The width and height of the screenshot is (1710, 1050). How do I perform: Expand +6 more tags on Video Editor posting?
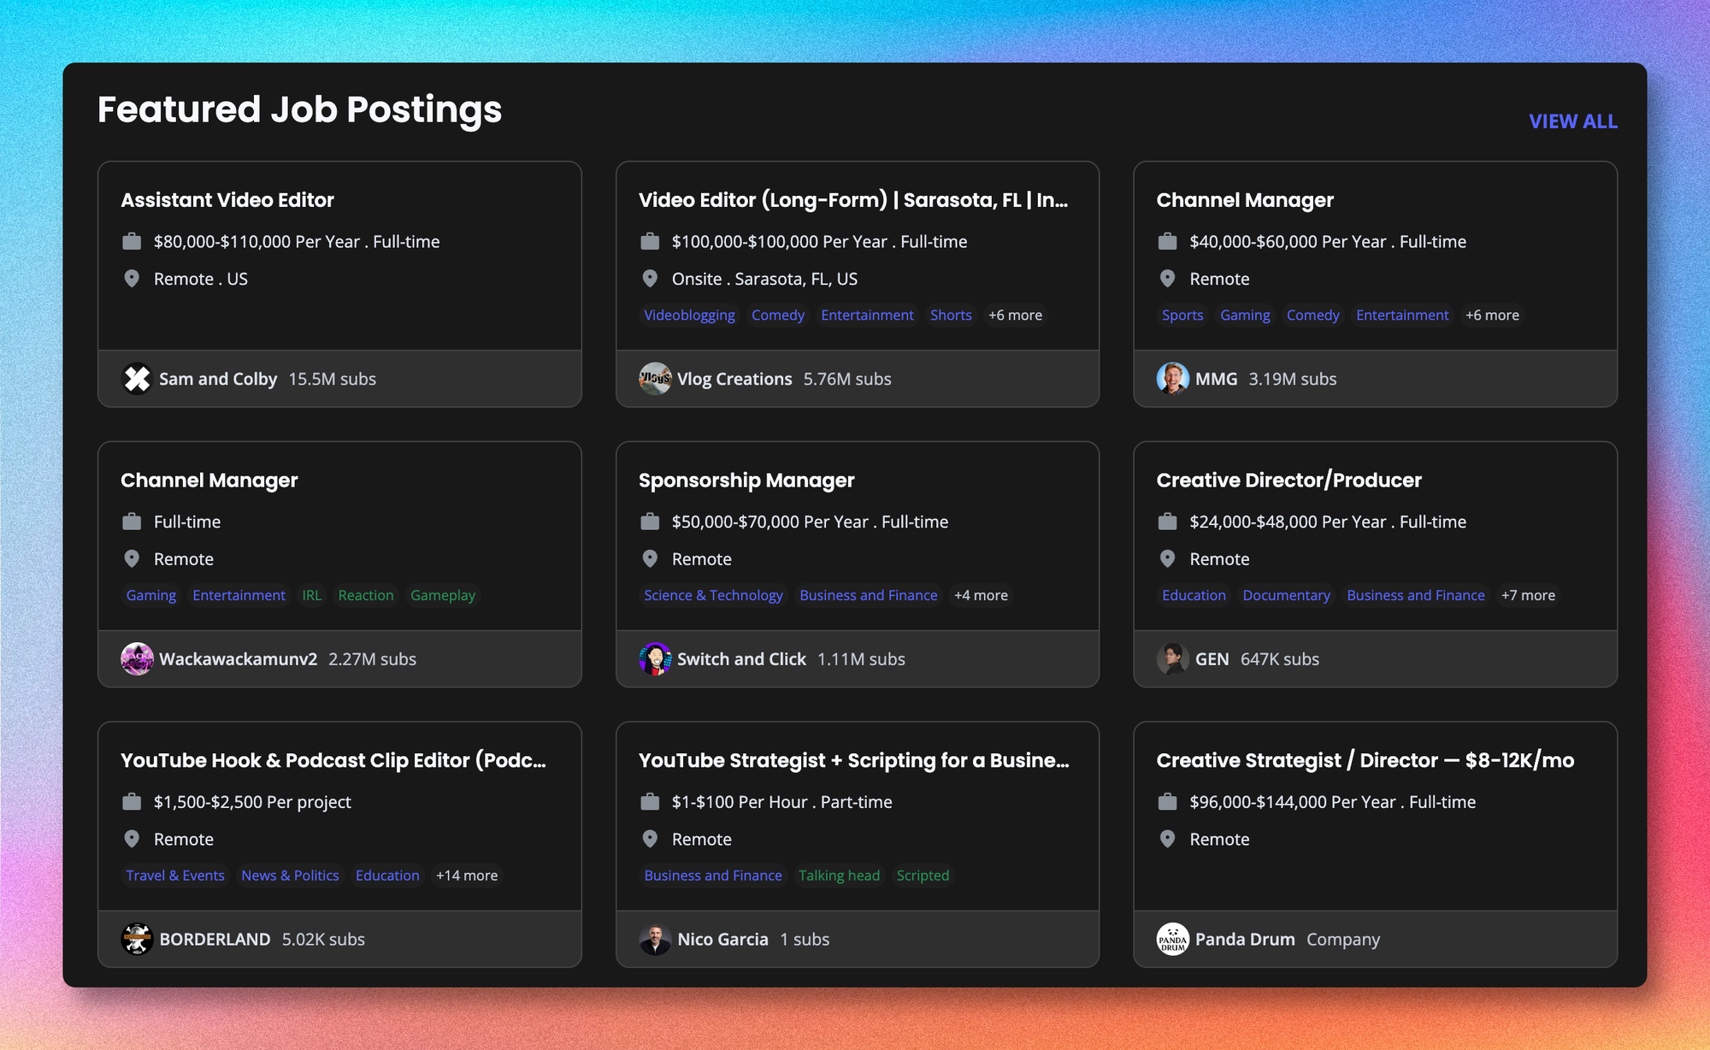pyautogui.click(x=1015, y=316)
